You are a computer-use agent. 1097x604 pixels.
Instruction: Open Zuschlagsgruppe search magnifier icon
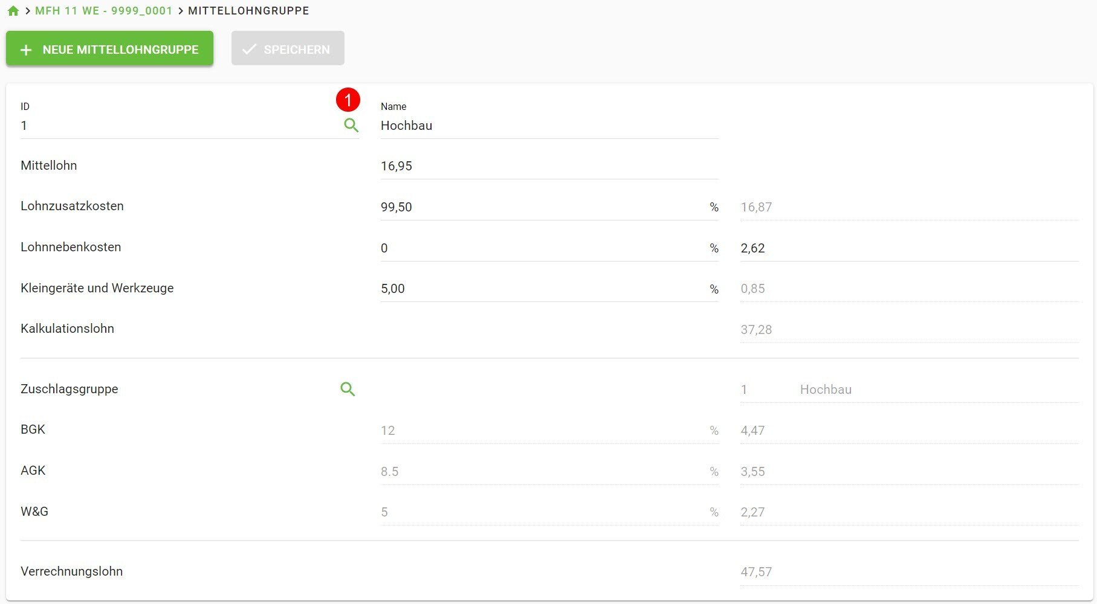(x=348, y=390)
